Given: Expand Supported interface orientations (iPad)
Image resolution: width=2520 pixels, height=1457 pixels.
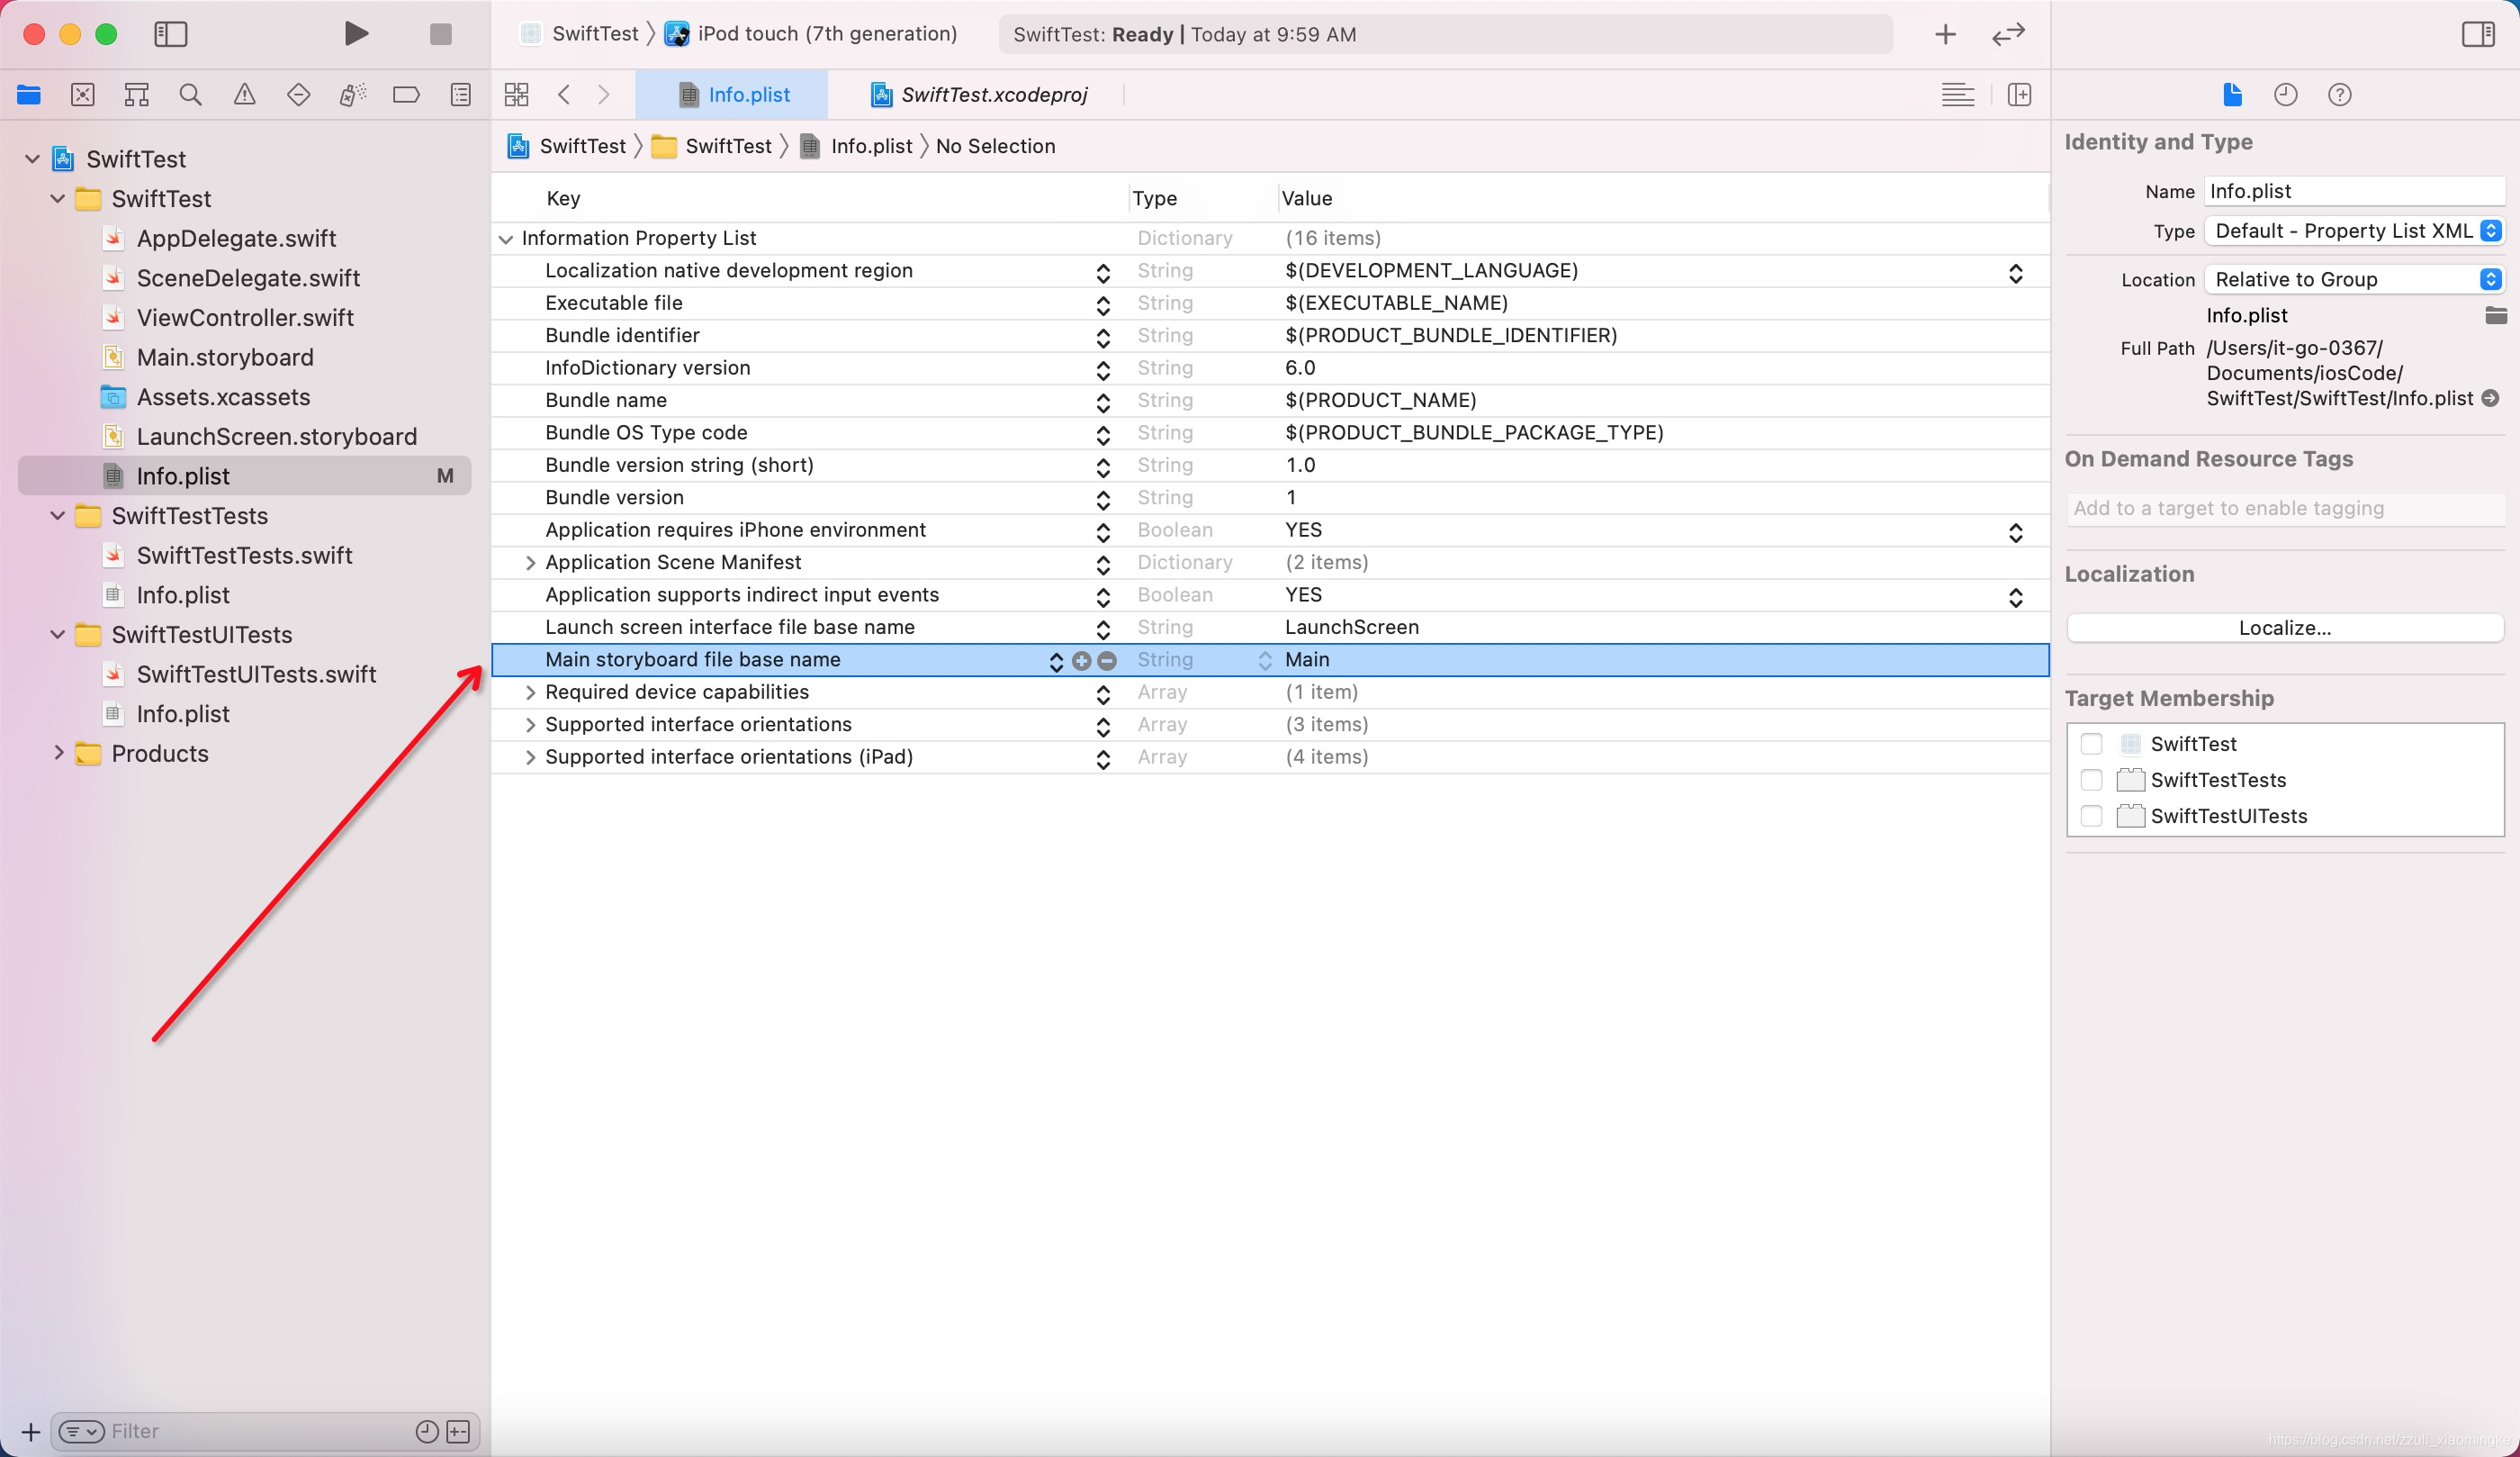Looking at the screenshot, I should coord(530,757).
